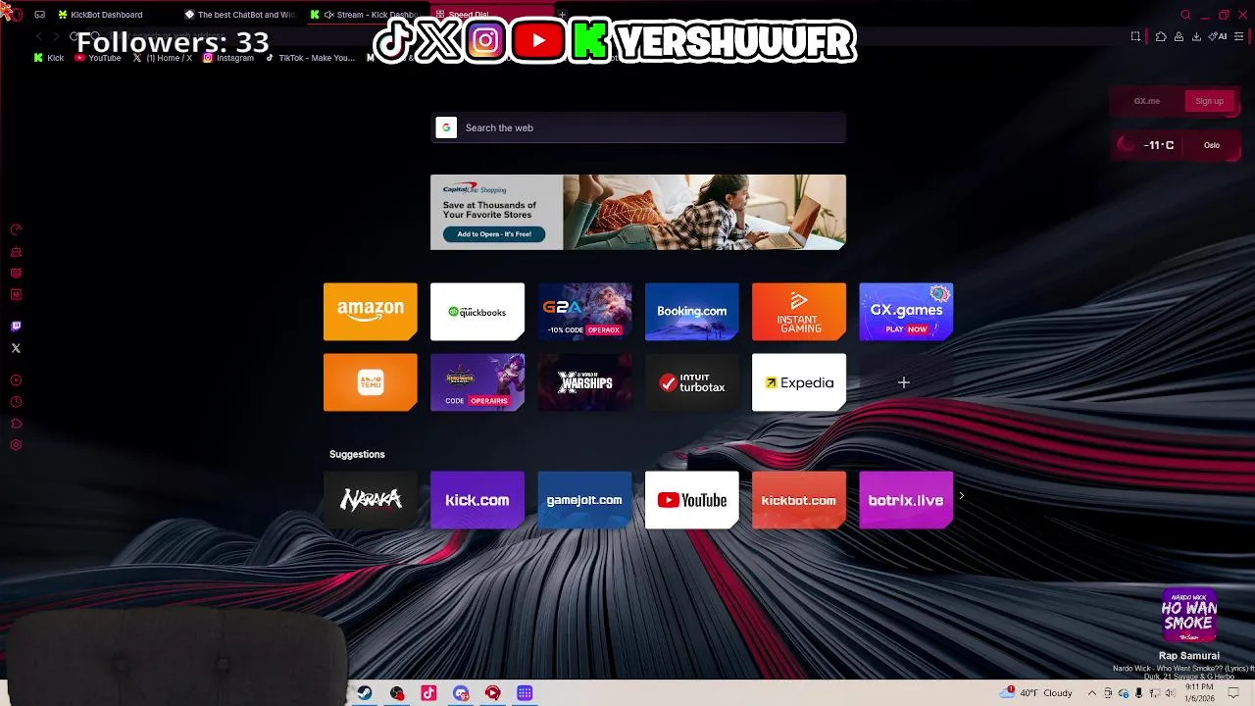The height and width of the screenshot is (706, 1255).
Task: Open the Instant Gaming speed dial tile
Action: 799,312
